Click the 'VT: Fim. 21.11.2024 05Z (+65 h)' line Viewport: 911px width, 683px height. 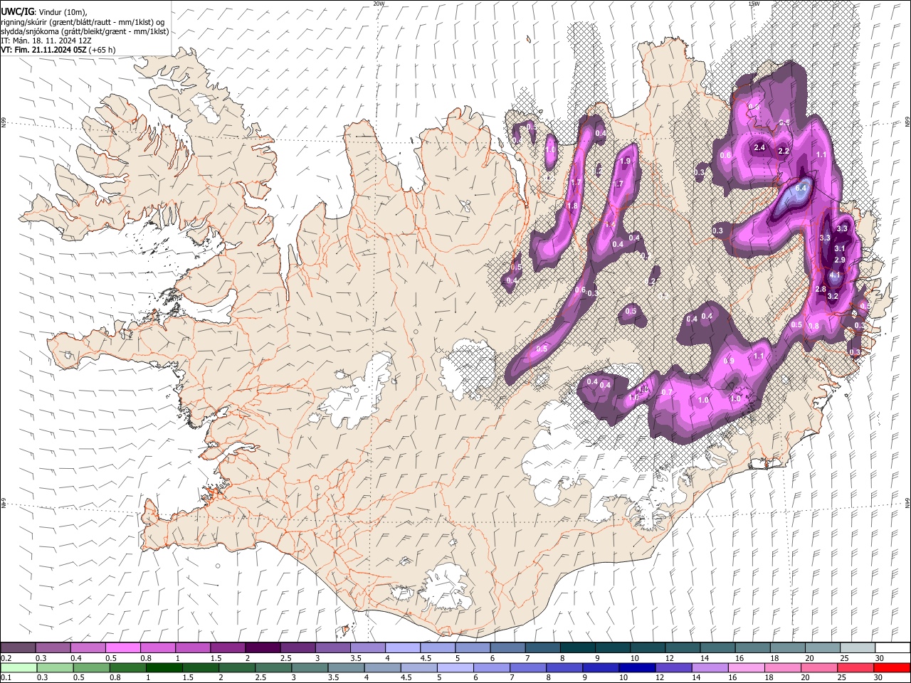pos(58,50)
